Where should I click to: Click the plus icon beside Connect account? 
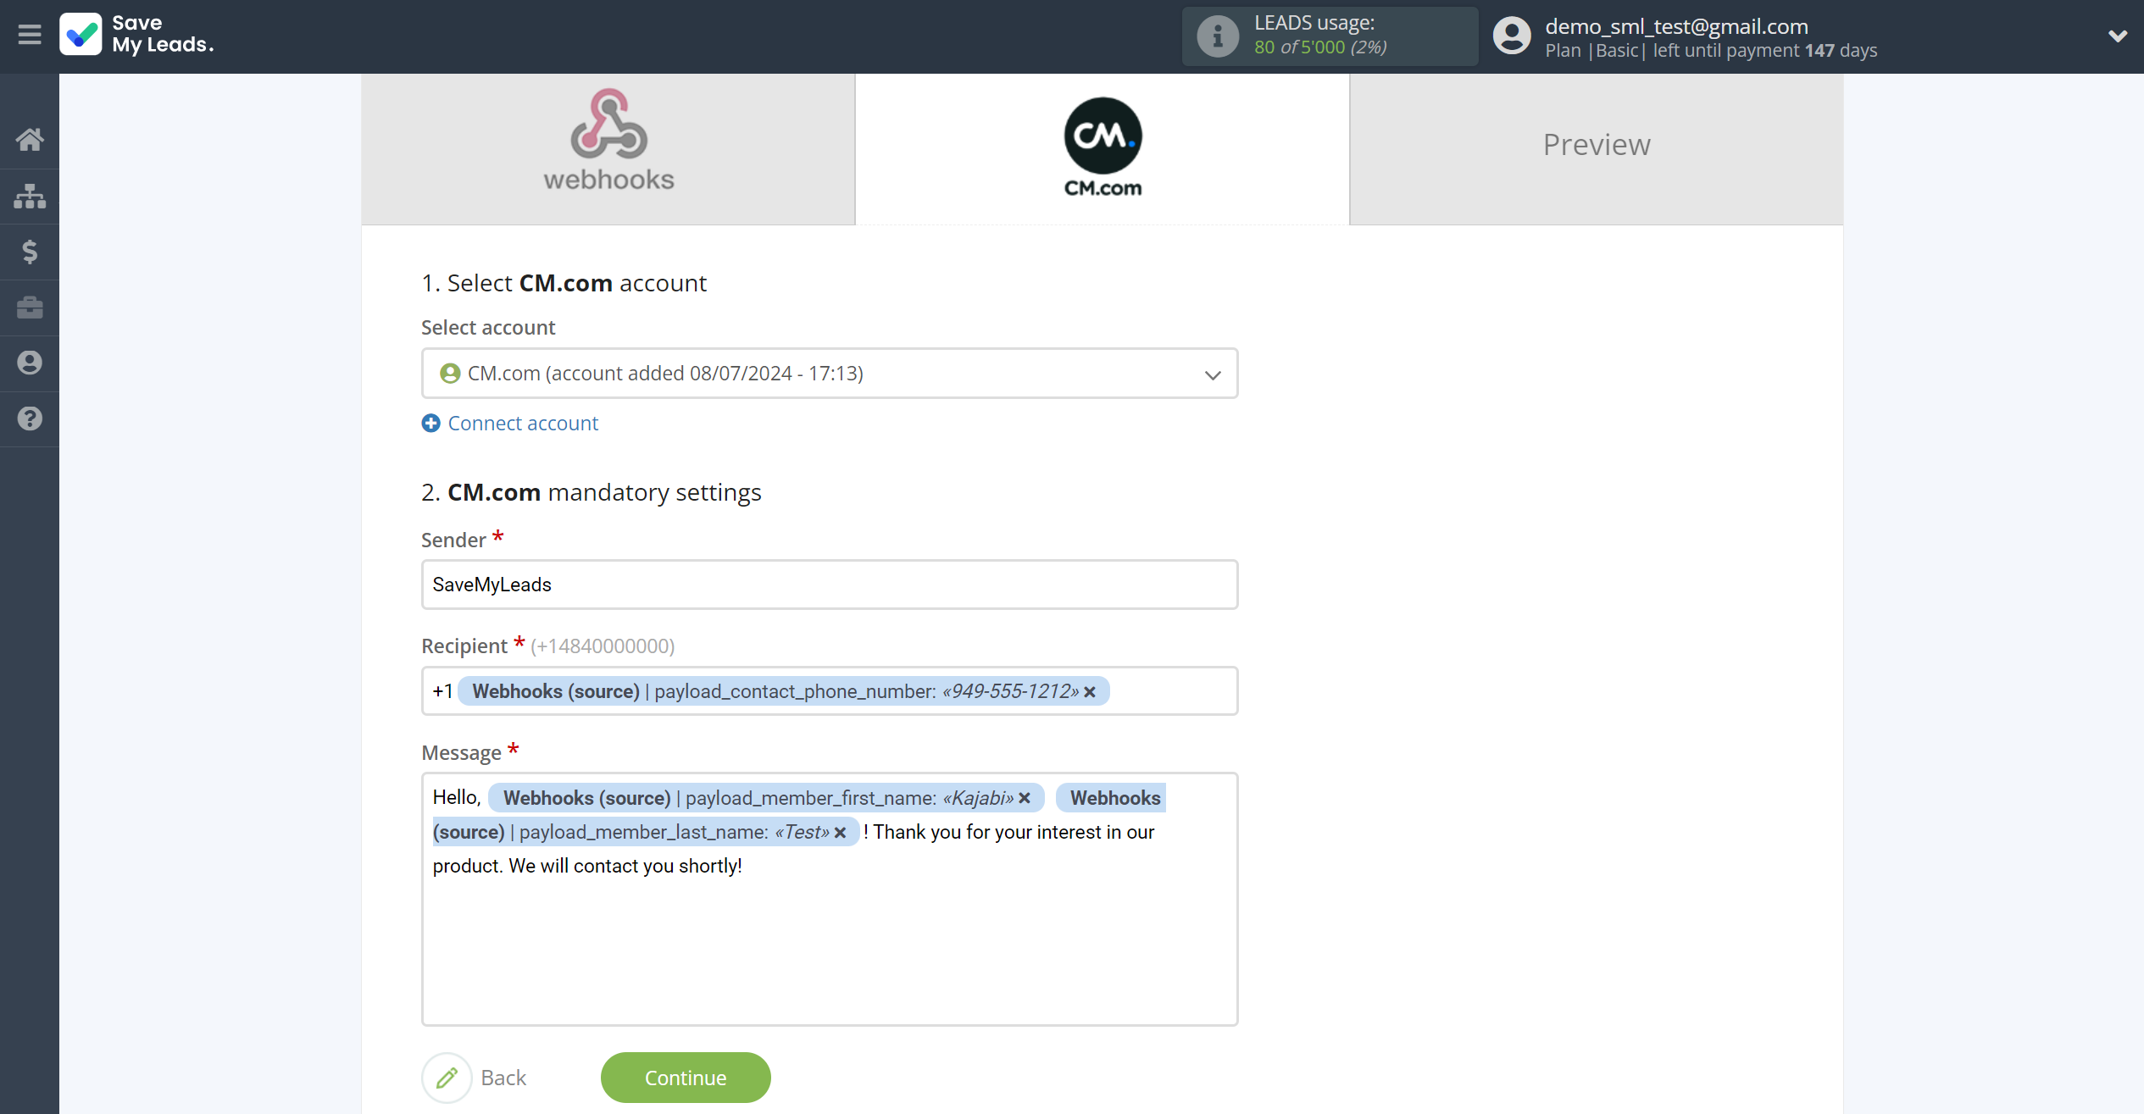[x=431, y=423]
